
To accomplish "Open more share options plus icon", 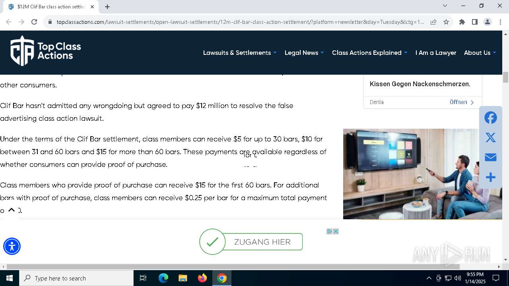I will click(491, 177).
